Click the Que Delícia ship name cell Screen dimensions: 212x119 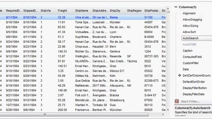(x=82, y=81)
